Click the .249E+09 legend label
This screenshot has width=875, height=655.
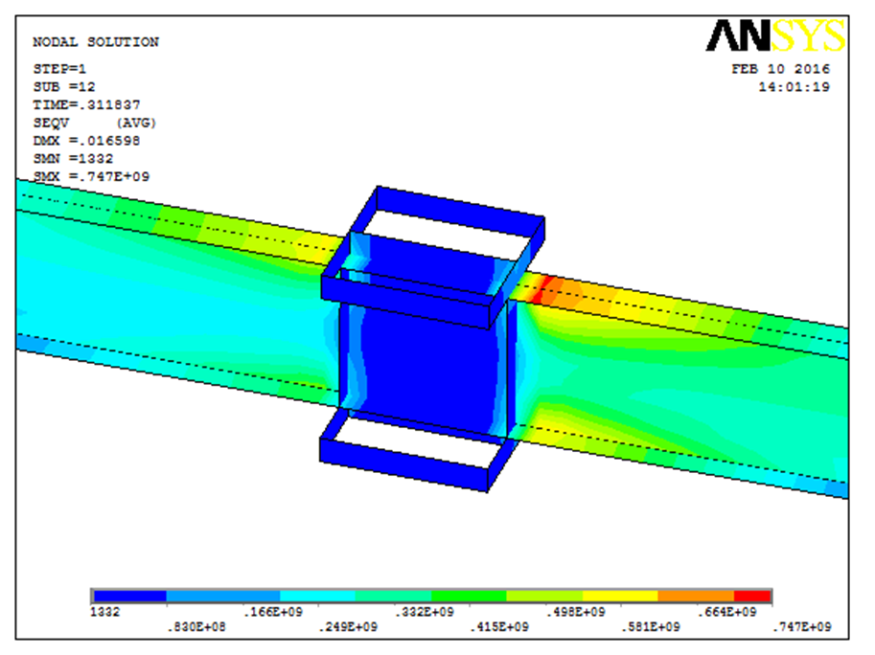point(348,627)
